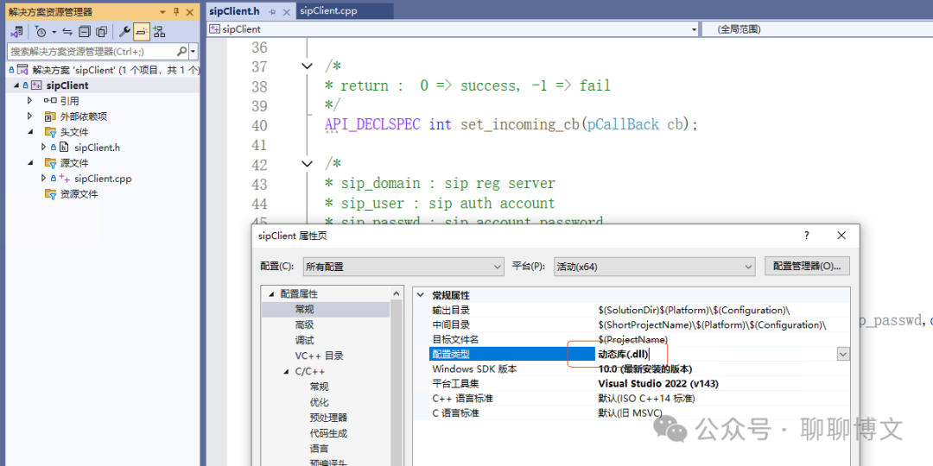933x466 pixels.
Task: Select the 平台工具集 property row
Action: [639, 384]
